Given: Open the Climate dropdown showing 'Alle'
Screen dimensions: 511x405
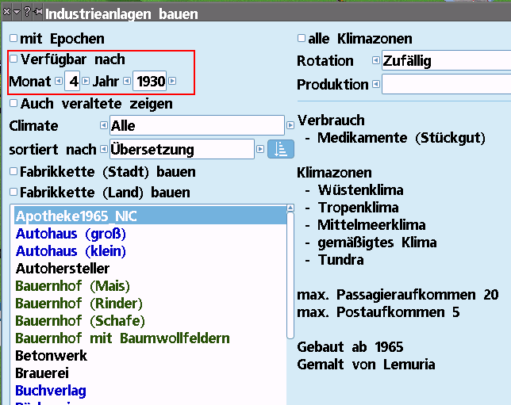Looking at the screenshot, I should pyautogui.click(x=196, y=125).
